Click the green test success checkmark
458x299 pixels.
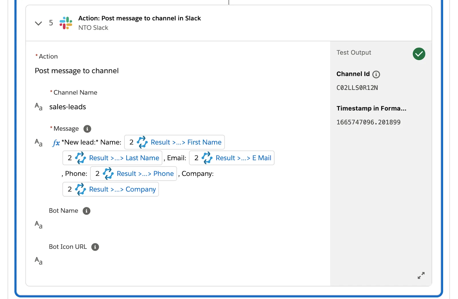(419, 54)
